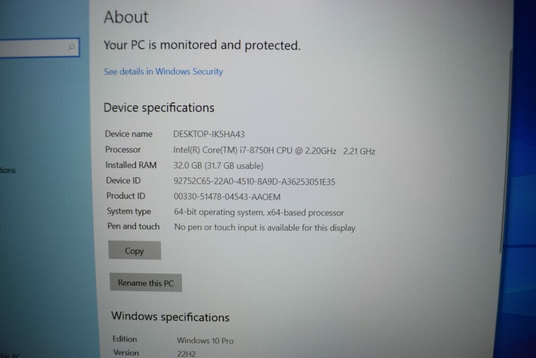
Task: Select the sidebar item ending in 'tions'
Action: pyautogui.click(x=8, y=170)
